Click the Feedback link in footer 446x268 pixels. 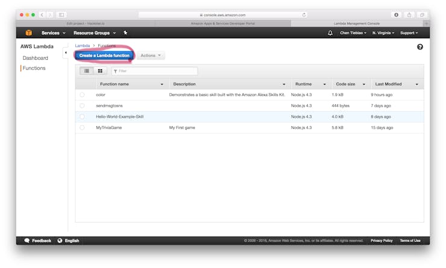[x=42, y=241]
